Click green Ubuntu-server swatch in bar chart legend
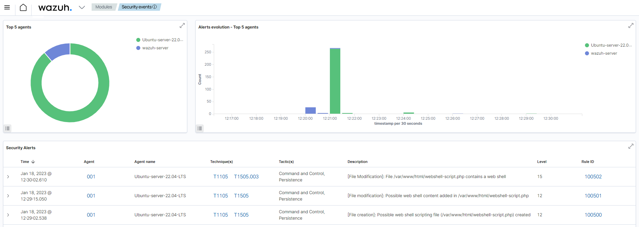Viewport: 639px width, 227px height. pos(587,45)
